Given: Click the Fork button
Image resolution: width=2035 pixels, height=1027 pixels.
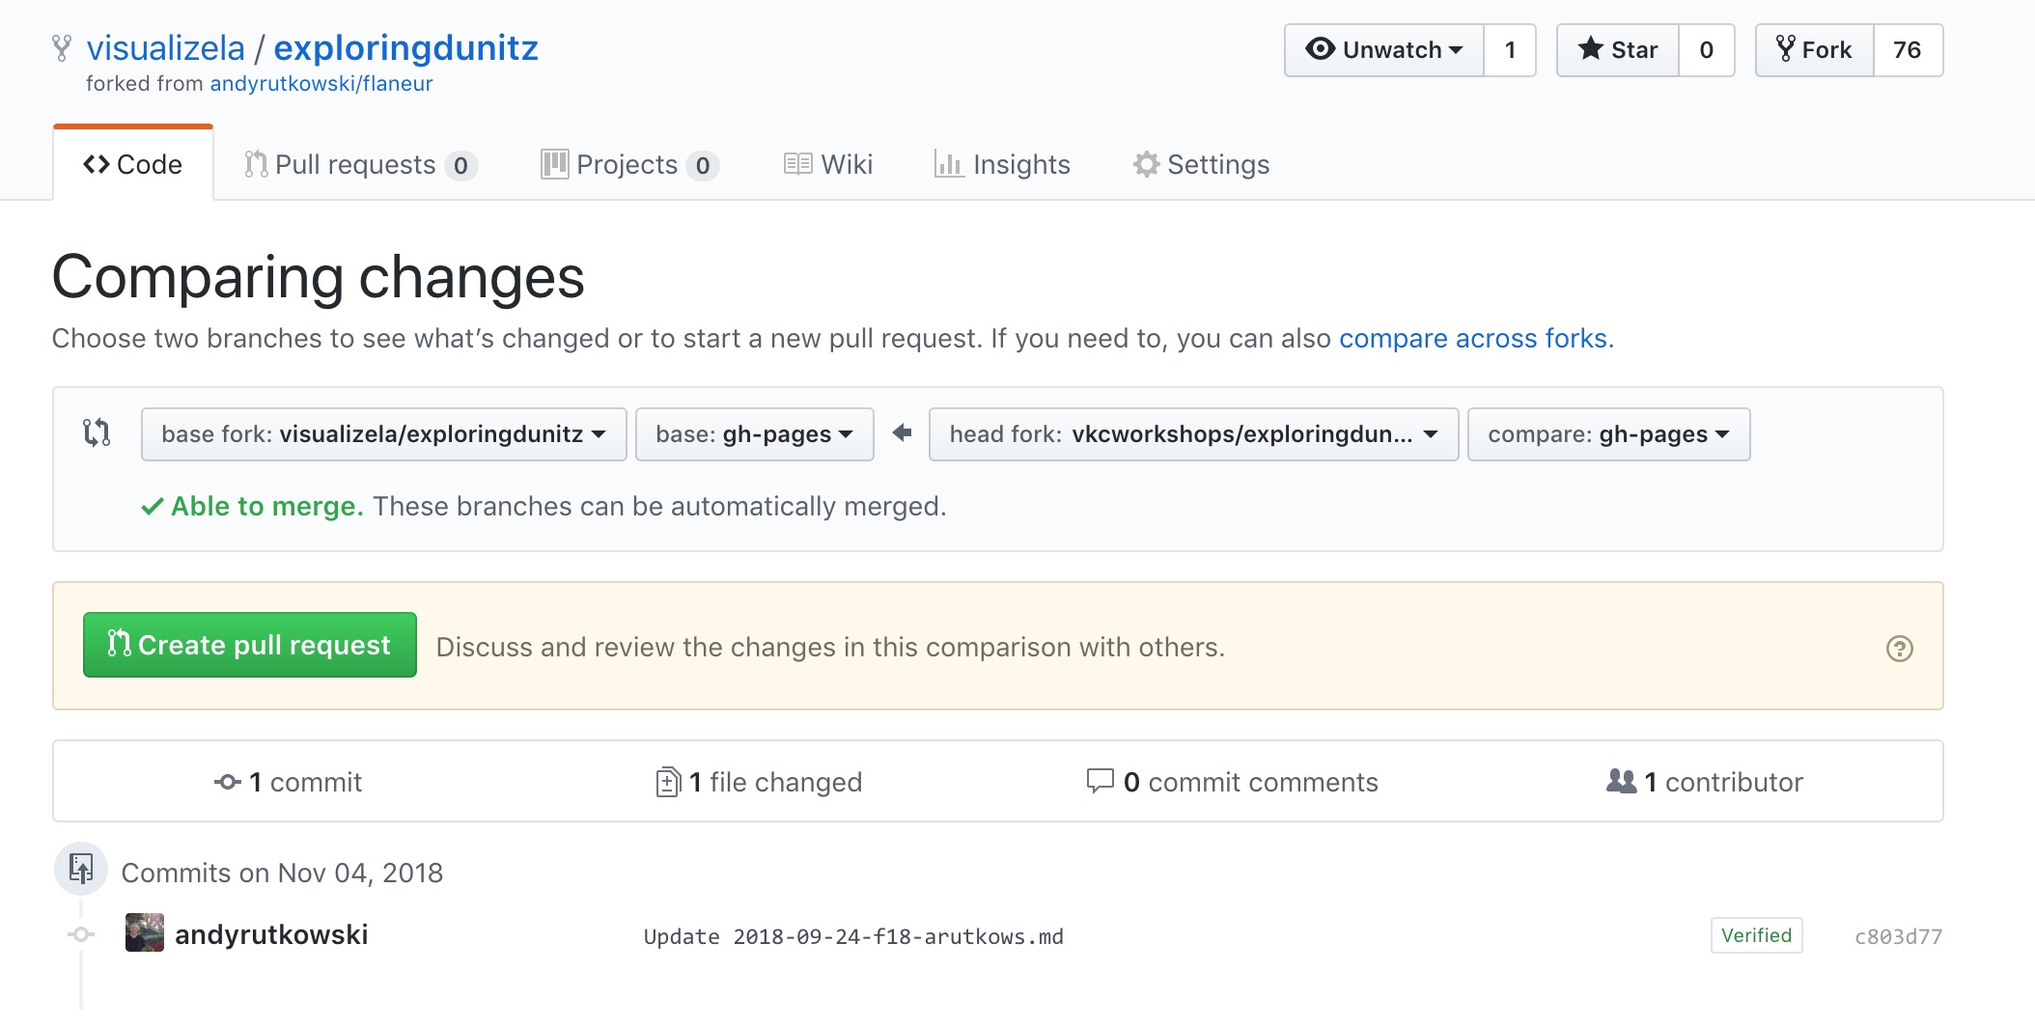Looking at the screenshot, I should coord(1815,50).
